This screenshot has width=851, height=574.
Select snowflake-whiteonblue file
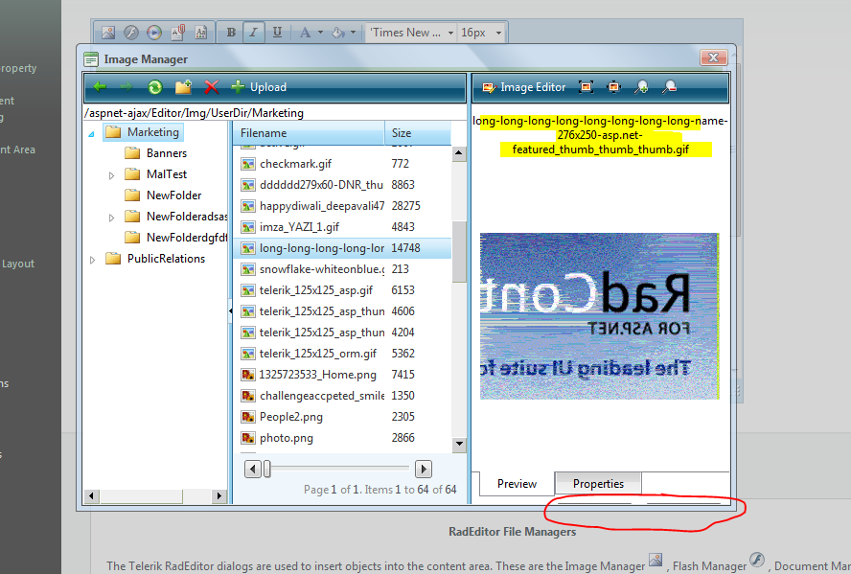point(342,269)
